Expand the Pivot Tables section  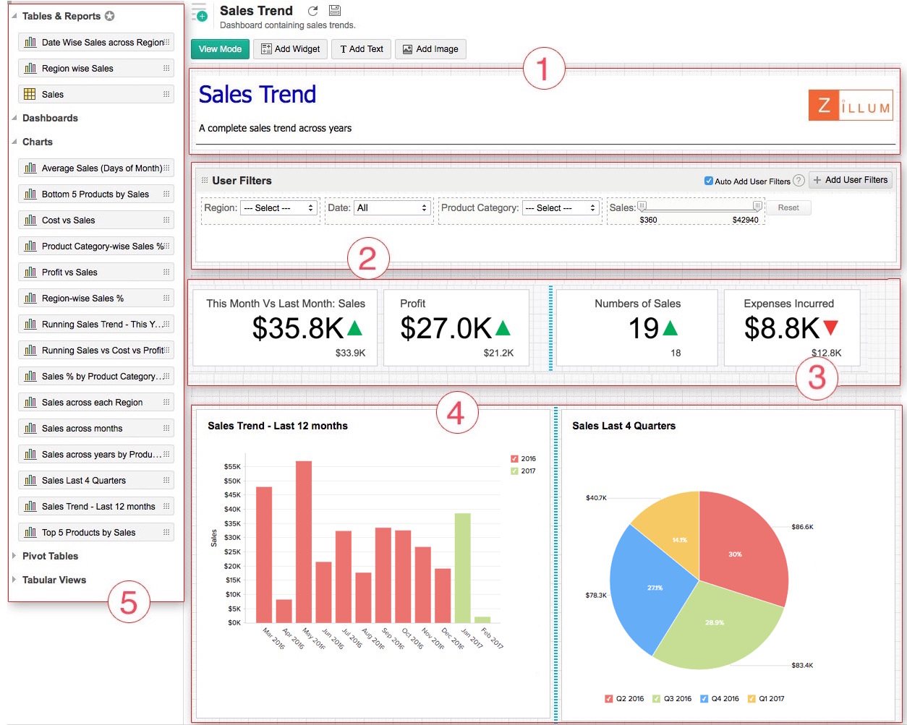pos(50,556)
